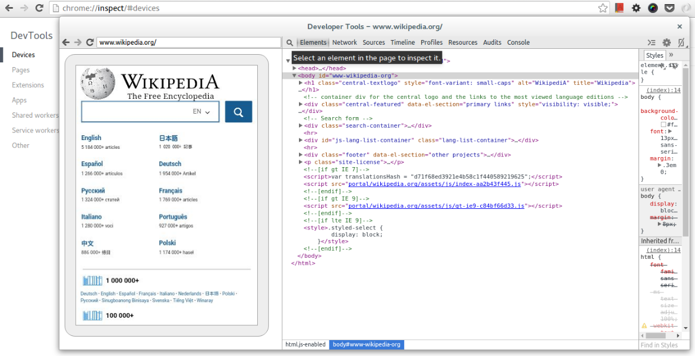Bookmark this page with the star icon
The height and width of the screenshot is (356, 695).
click(x=603, y=8)
